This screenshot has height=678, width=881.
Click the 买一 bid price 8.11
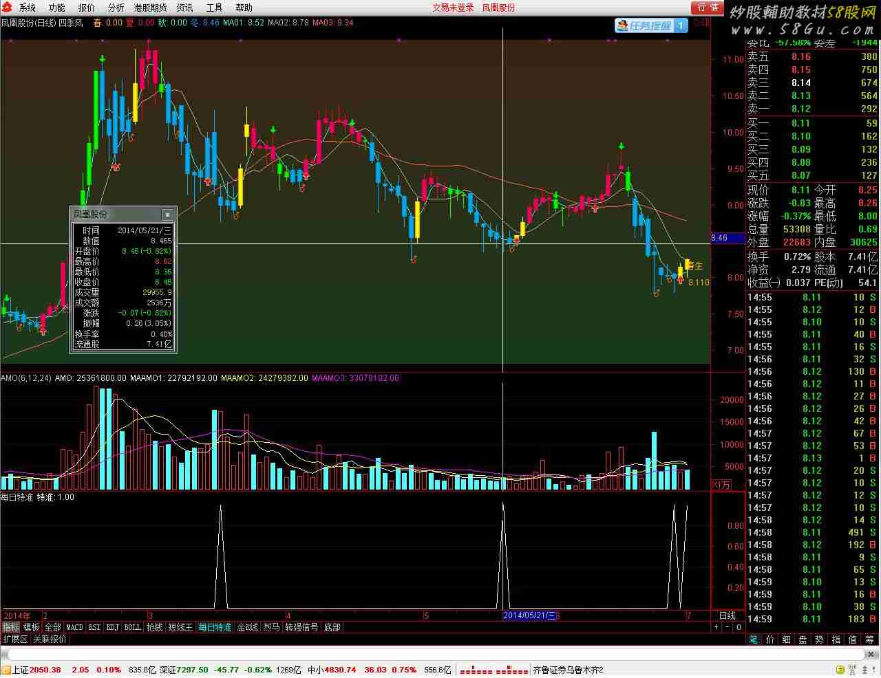pos(800,123)
